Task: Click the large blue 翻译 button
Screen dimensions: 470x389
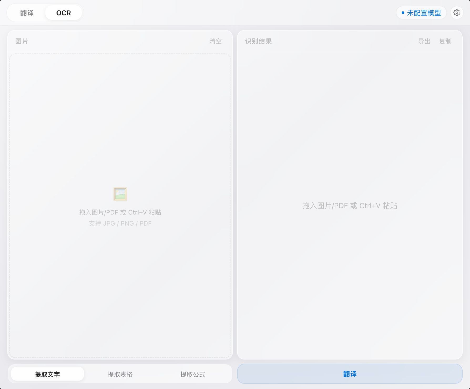Action: tap(350, 374)
